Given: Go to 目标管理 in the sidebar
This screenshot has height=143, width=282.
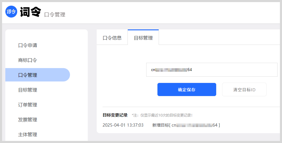Looking at the screenshot, I should click(x=28, y=90).
